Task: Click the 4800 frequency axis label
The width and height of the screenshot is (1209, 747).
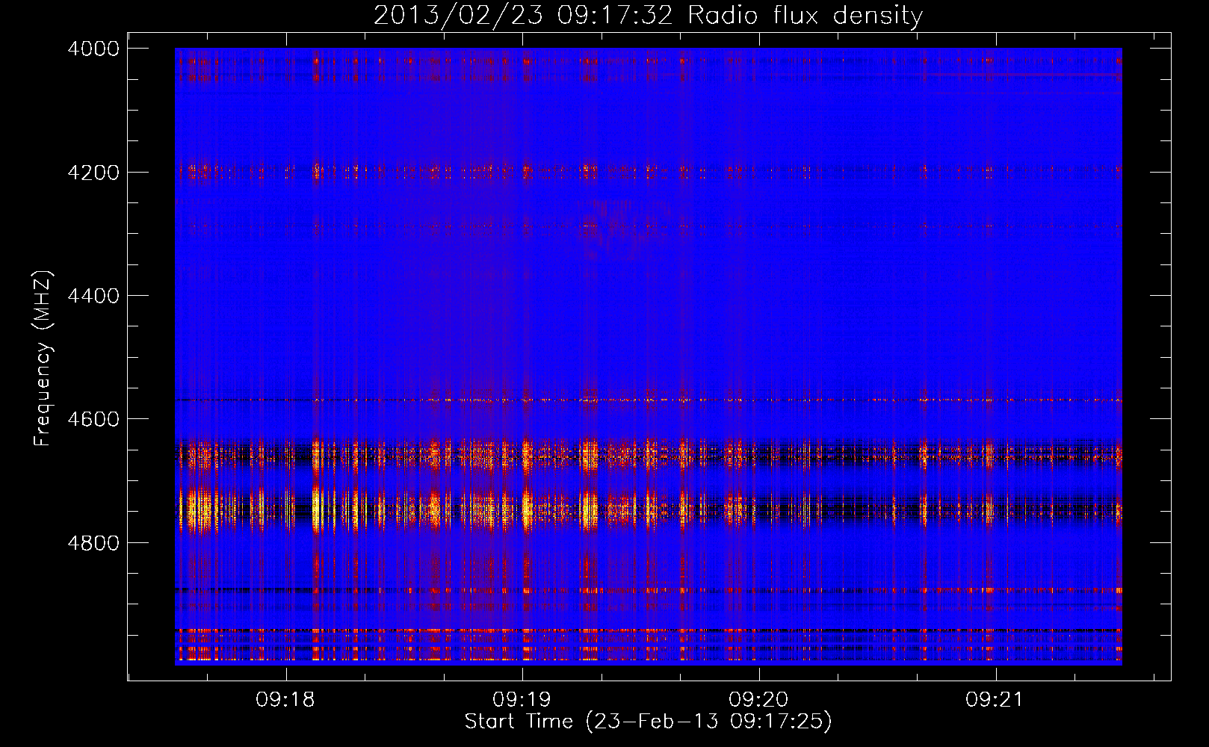Action: (93, 542)
